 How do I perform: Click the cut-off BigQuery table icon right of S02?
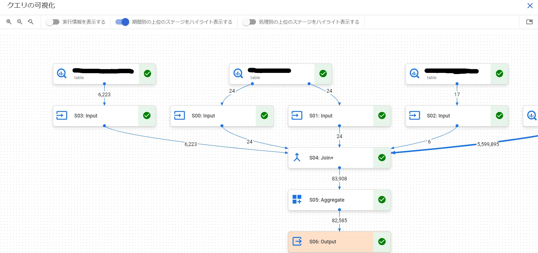pyautogui.click(x=532, y=115)
